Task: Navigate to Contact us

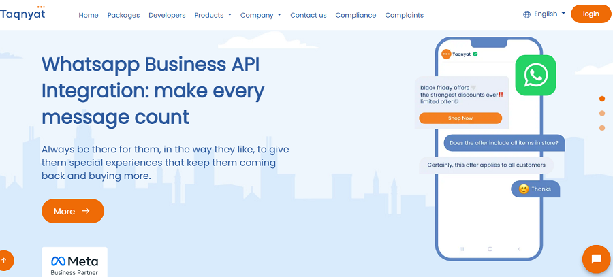Action: point(309,15)
